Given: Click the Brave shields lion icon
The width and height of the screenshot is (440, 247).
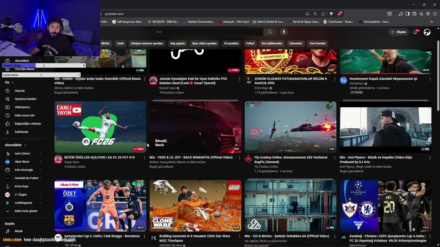Looking at the screenshot, I should pos(331,14).
